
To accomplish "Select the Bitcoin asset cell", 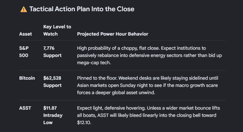I will point(27,78).
